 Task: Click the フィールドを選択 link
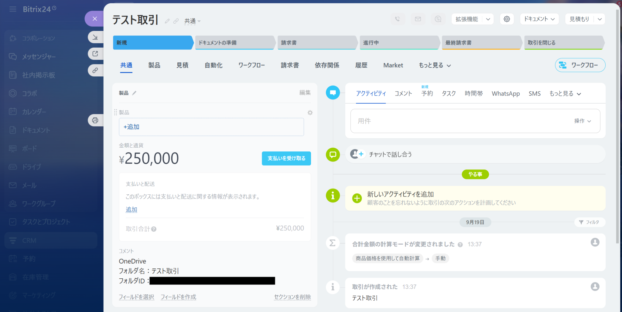[x=136, y=297]
